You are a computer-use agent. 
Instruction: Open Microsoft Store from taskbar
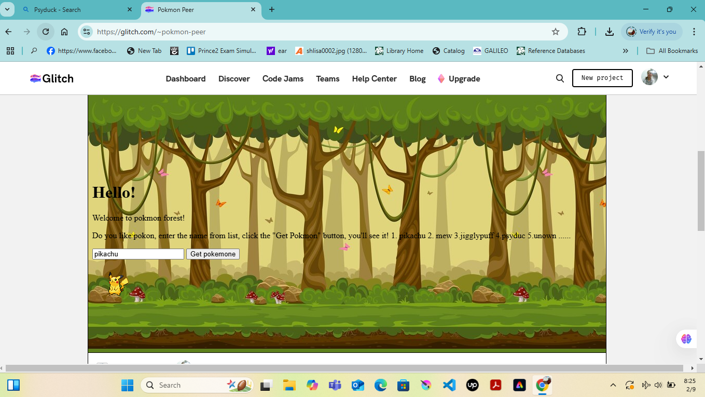click(x=404, y=385)
